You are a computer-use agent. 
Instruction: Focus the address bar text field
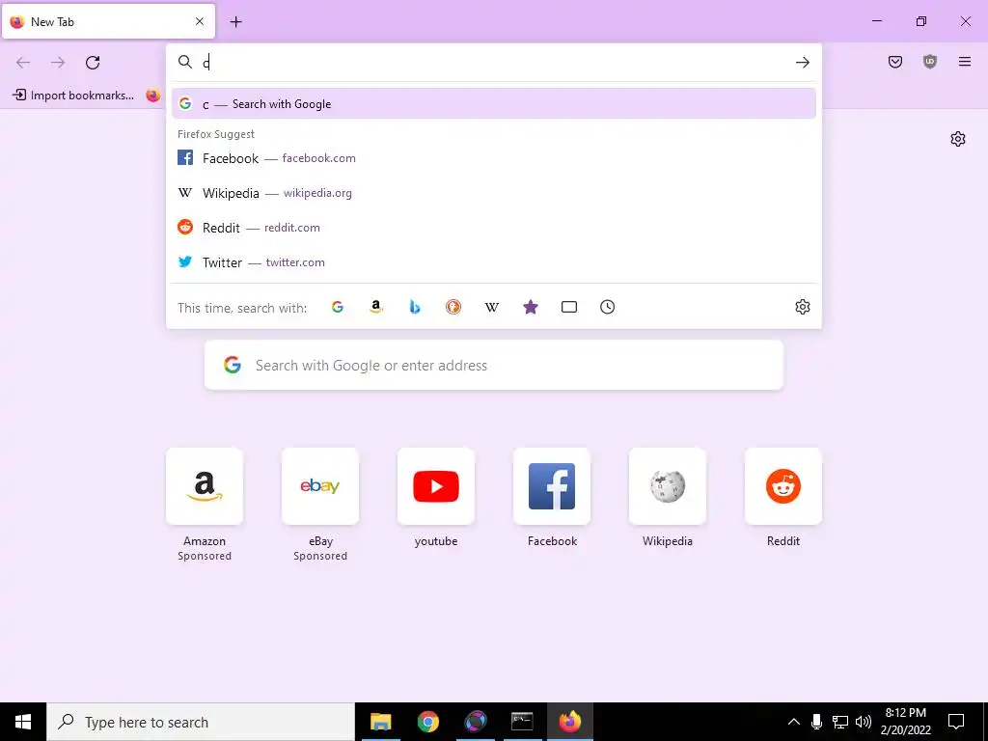(x=495, y=63)
